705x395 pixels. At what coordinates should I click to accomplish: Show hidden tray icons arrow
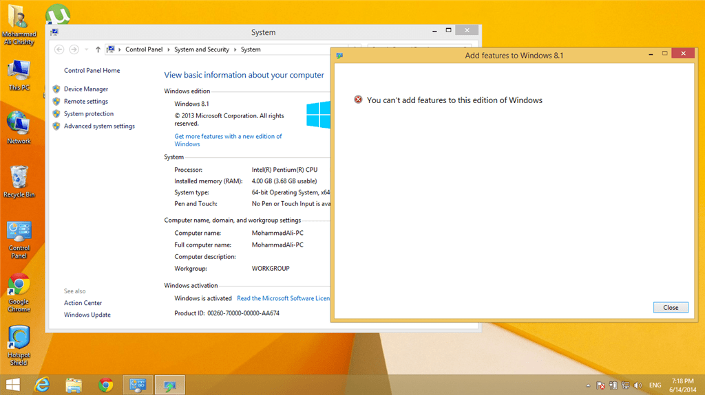(588, 385)
